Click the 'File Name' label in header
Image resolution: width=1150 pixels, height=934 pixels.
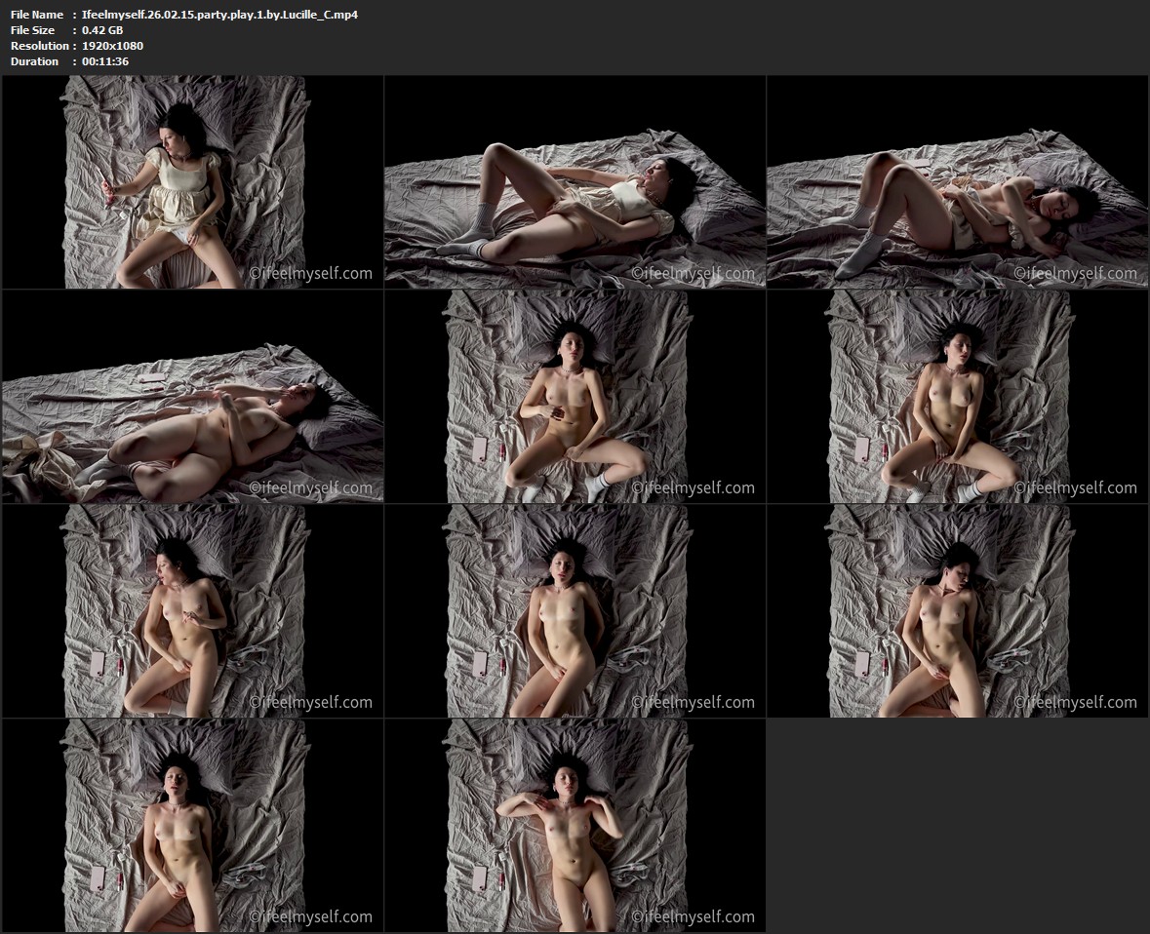coord(36,15)
